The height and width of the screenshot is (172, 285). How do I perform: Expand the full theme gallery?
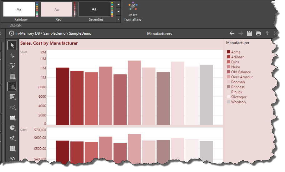pyautogui.click(x=118, y=19)
